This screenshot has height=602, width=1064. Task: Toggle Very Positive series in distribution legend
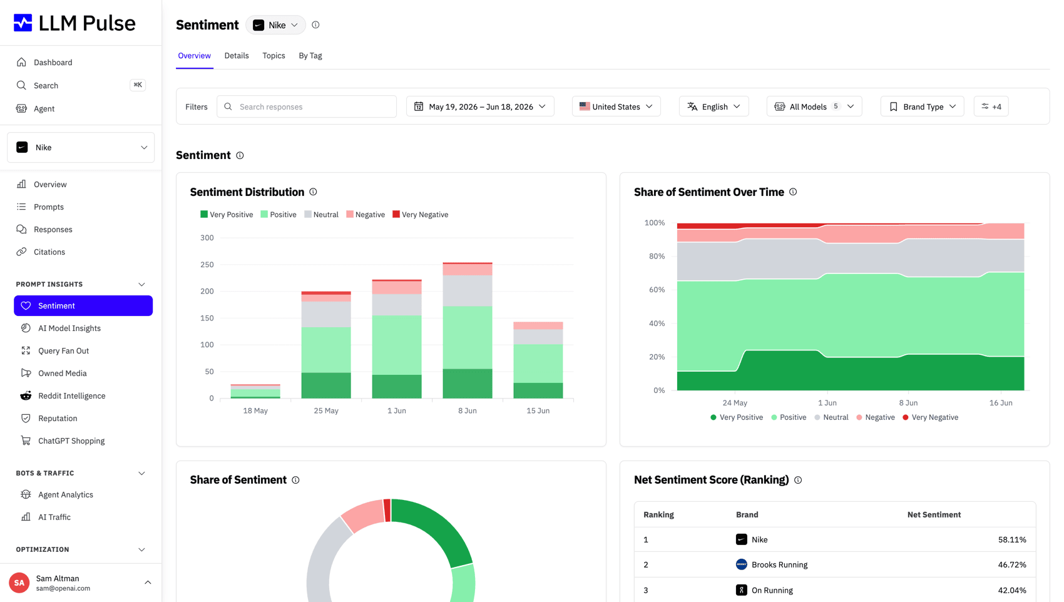[x=227, y=215]
